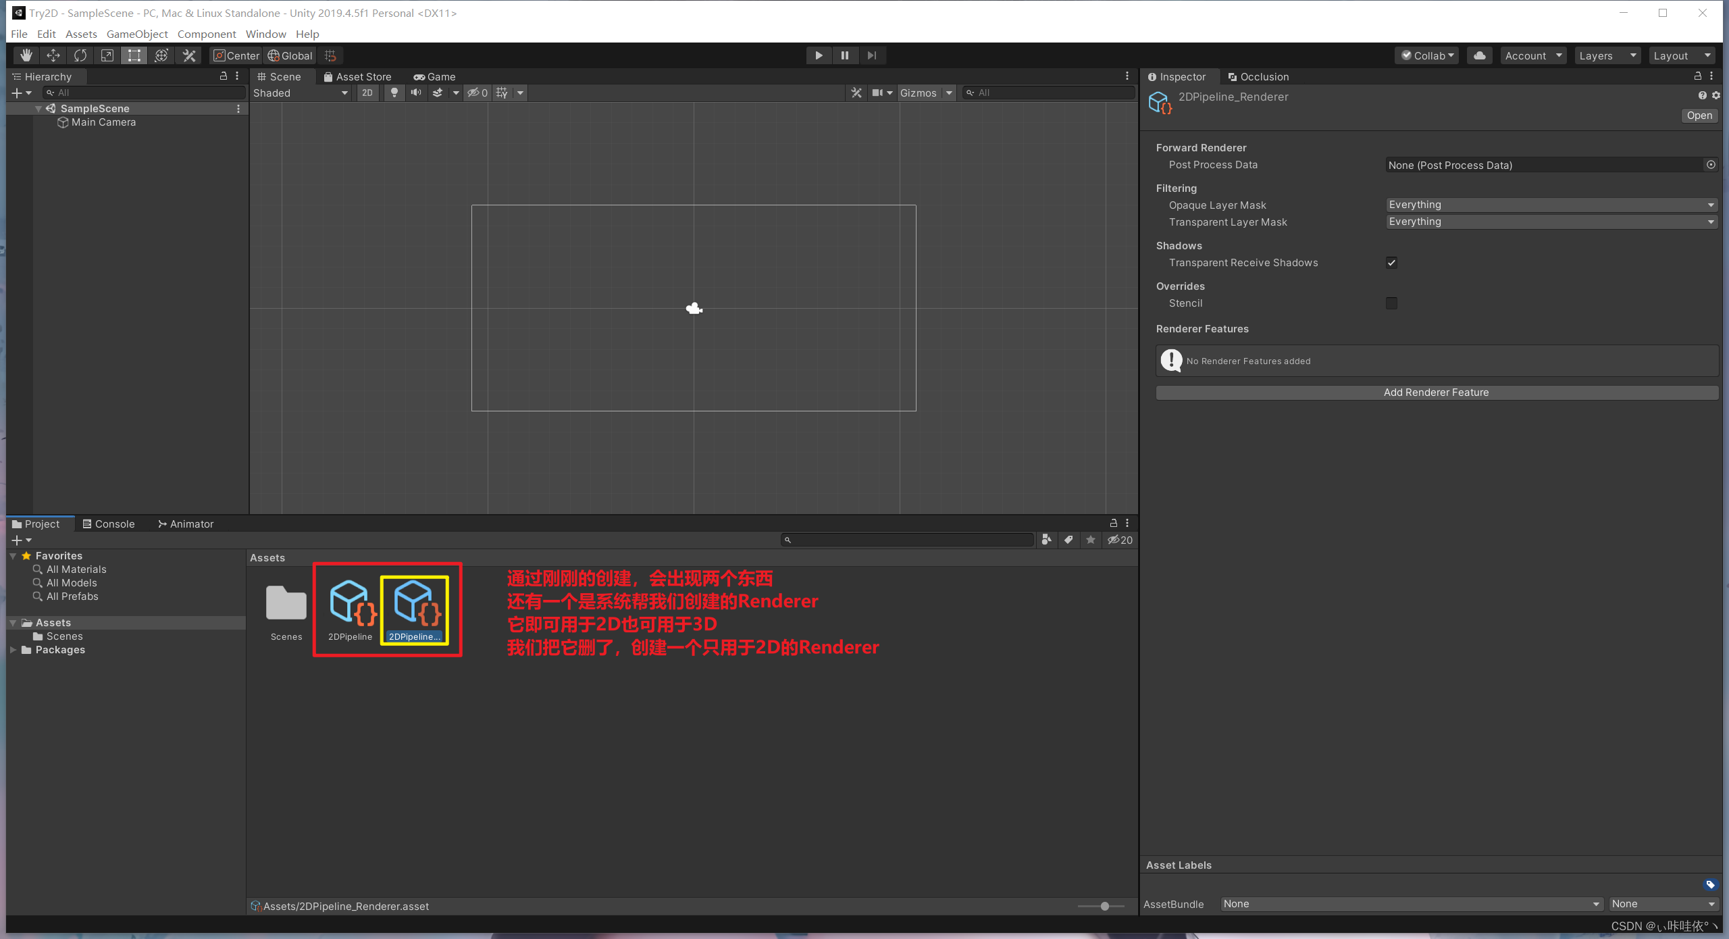Toggle scene grid visibility icon
Screen dimensions: 1729x939
pos(502,93)
